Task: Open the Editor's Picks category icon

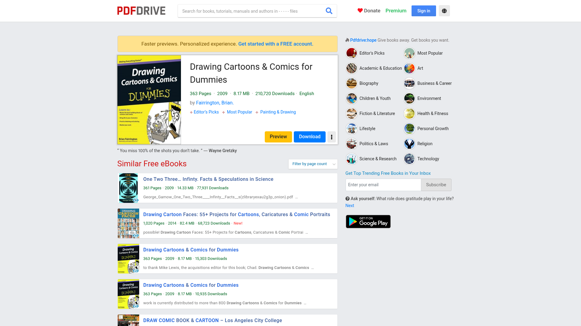Action: [352, 53]
